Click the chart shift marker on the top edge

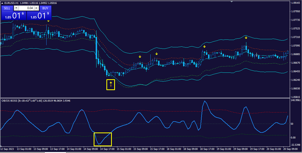pyautogui.click(x=232, y=2)
